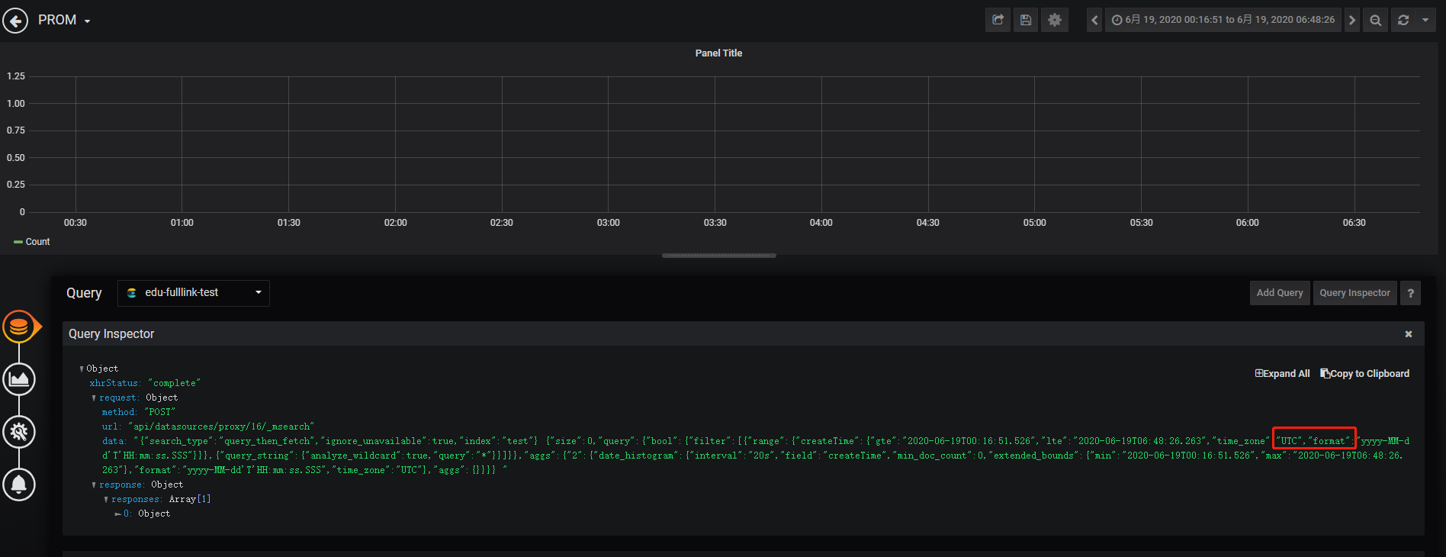1446x557 pixels.
Task: Click the 00:30 x-axis label
Action: [x=76, y=223]
